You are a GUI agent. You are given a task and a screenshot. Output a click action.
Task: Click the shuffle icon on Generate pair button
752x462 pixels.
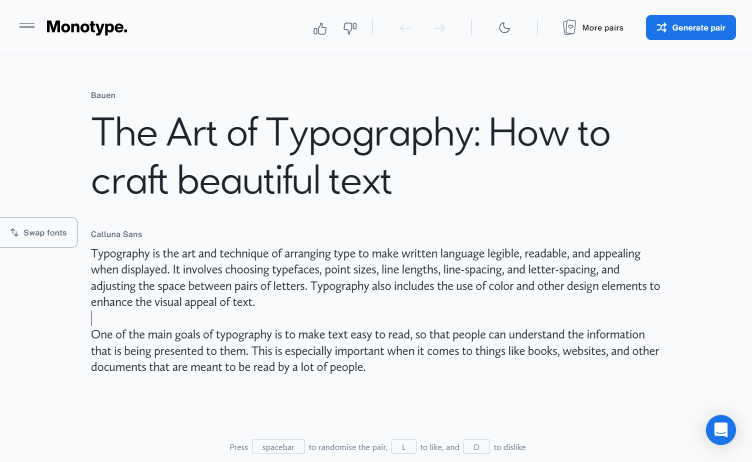[x=661, y=28]
